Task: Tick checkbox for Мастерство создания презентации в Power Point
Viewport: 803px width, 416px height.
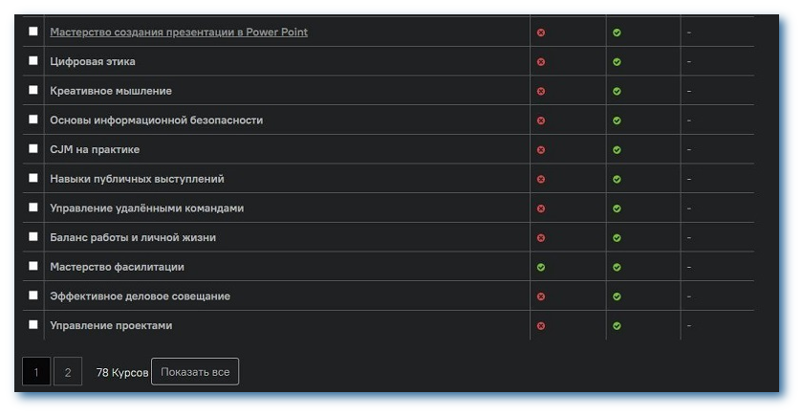Action: tap(33, 32)
